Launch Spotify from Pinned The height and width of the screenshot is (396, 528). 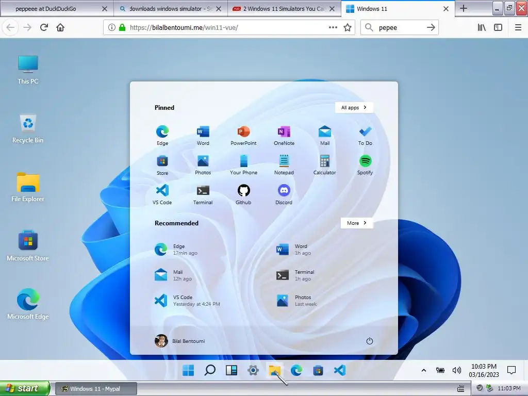click(x=365, y=165)
